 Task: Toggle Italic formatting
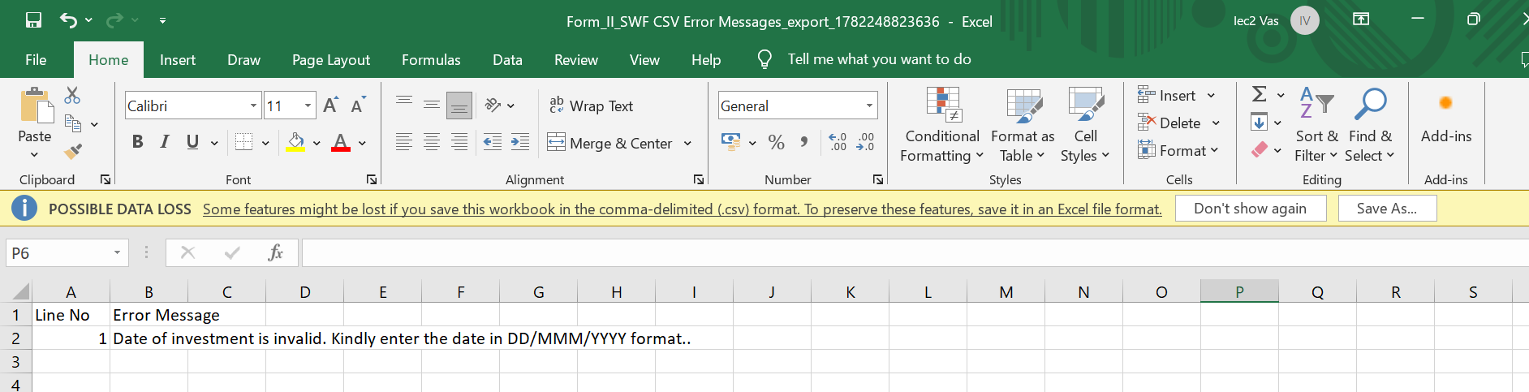point(165,142)
